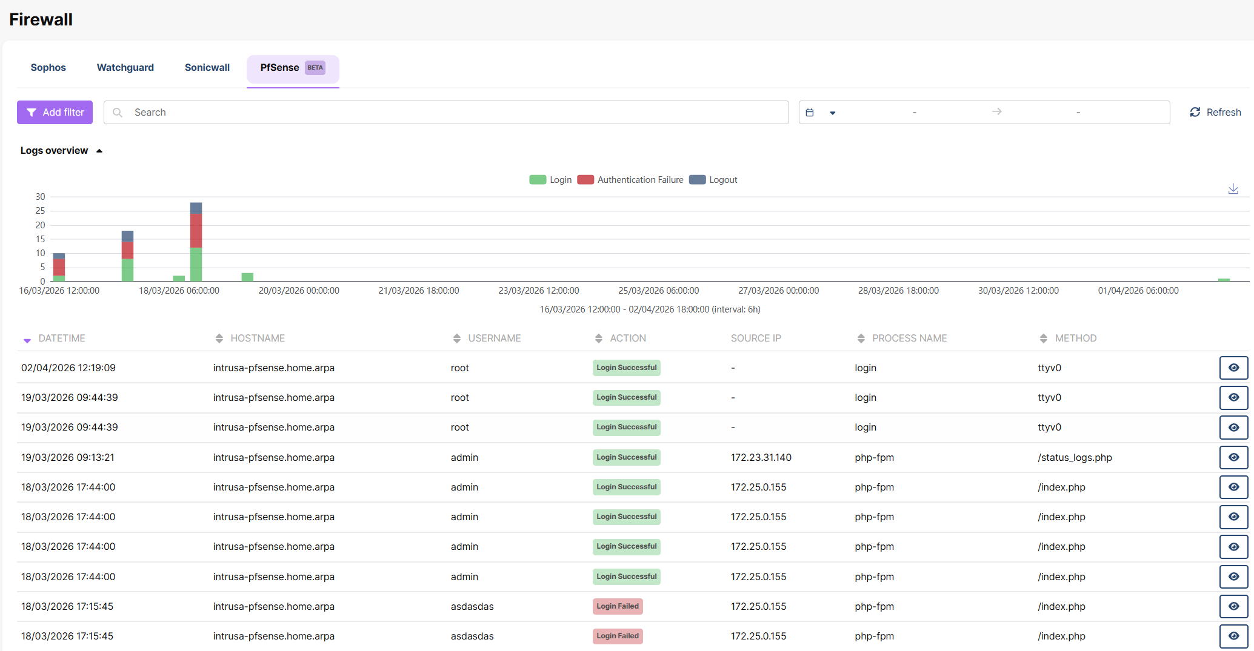Change Datetime column sort direction
Viewport: 1254px width, 651px height.
pyautogui.click(x=27, y=340)
